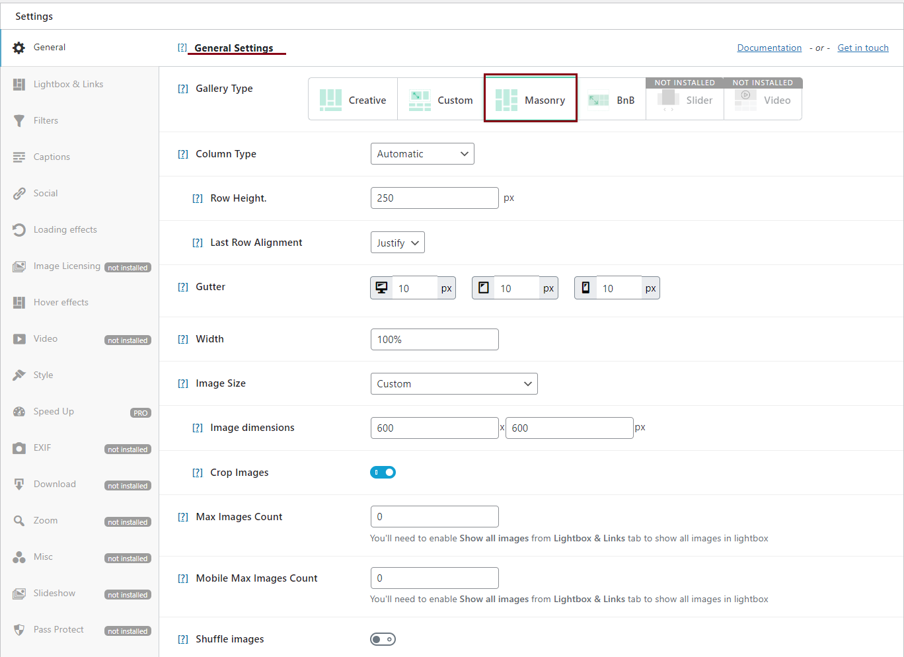This screenshot has height=657, width=904.
Task: Pick the BnB gallery type icon
Action: click(599, 100)
